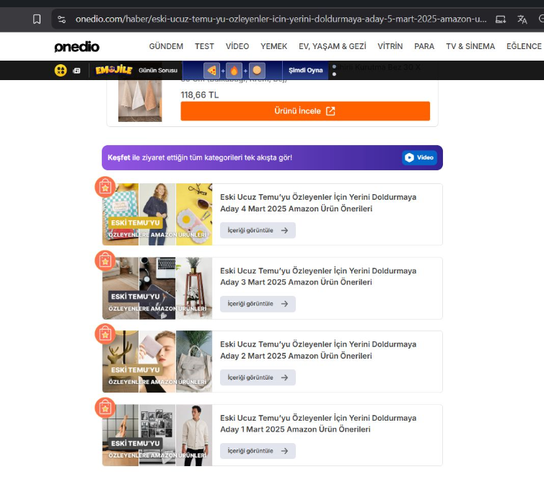This screenshot has height=477, width=544.
Task: Select TV & SİNEMA in navigation
Action: pos(470,46)
